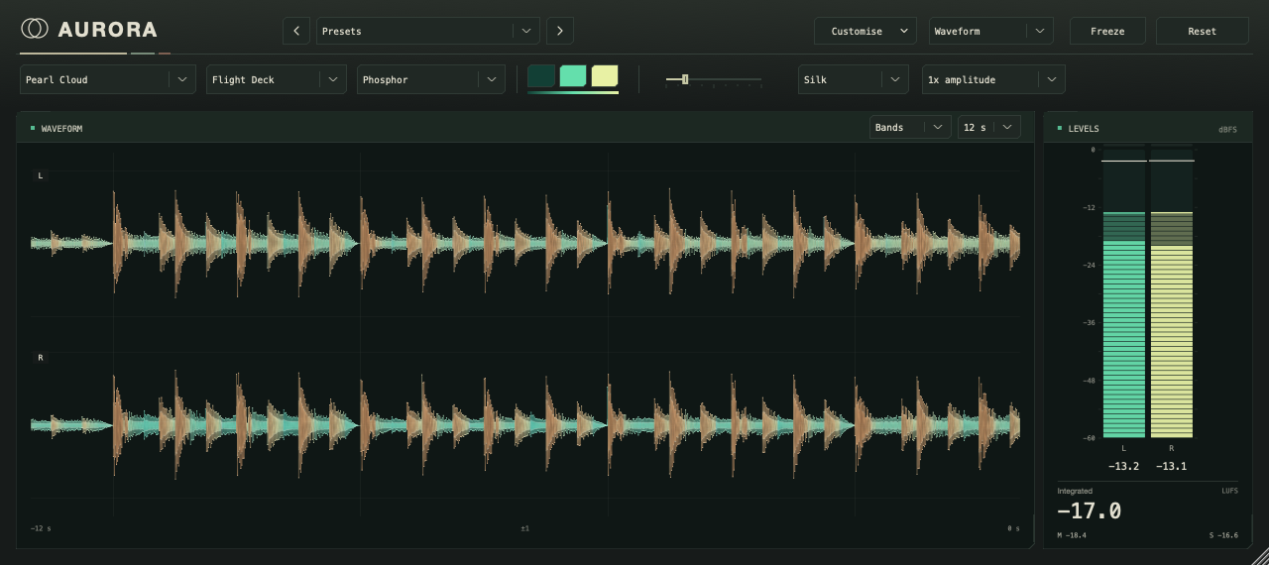Open the Customise menu
This screenshot has width=1269, height=565.
[x=865, y=31]
